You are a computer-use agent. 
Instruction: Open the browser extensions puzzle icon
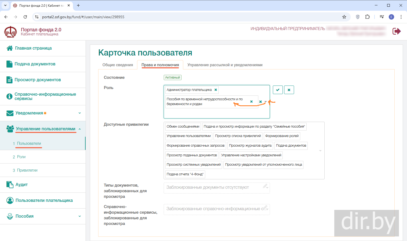pyautogui.click(x=368, y=17)
